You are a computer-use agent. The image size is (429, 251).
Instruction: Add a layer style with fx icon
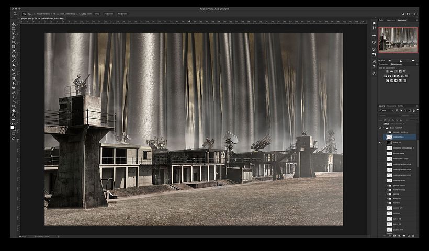click(x=390, y=236)
